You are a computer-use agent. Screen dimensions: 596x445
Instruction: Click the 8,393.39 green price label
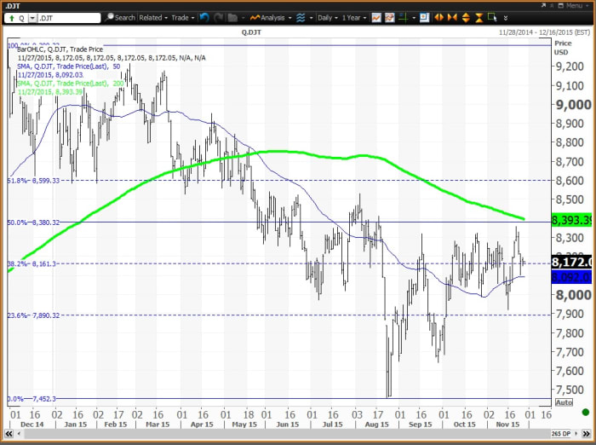[571, 219]
